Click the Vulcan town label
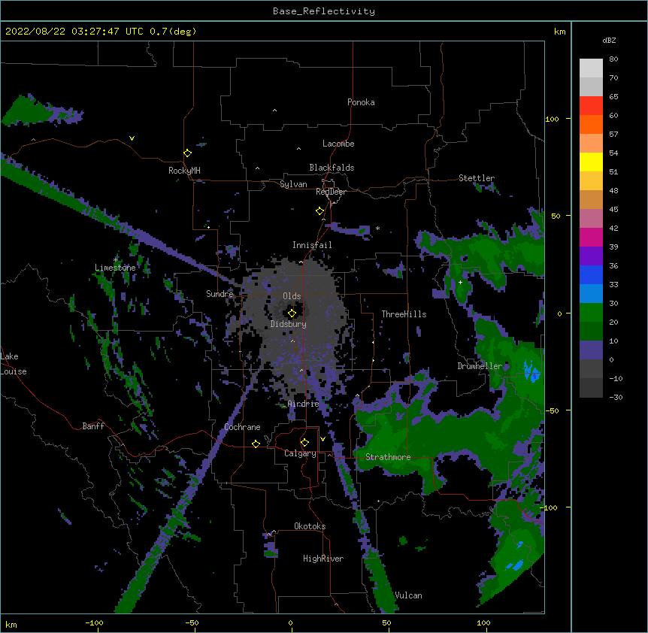 coord(408,595)
